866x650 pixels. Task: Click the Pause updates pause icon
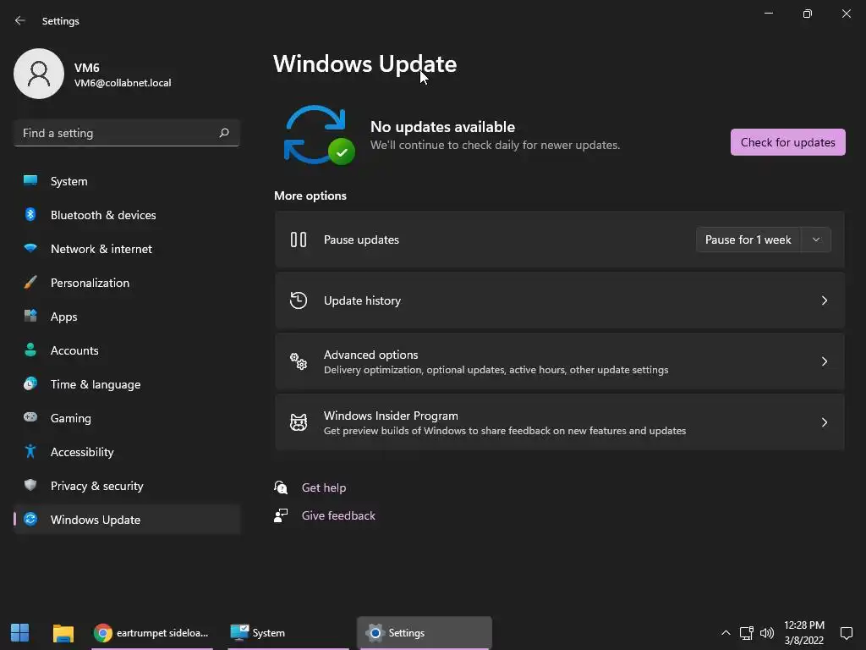tap(299, 240)
